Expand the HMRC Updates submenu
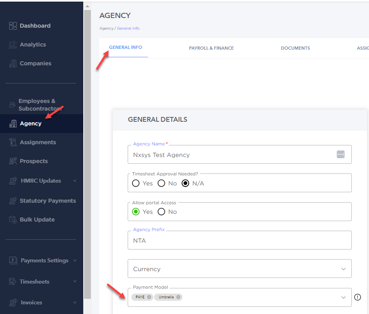The width and height of the screenshot is (369, 314). click(75, 181)
